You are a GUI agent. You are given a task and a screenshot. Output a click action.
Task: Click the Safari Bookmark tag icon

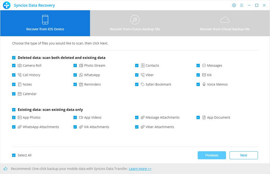(x=143, y=84)
